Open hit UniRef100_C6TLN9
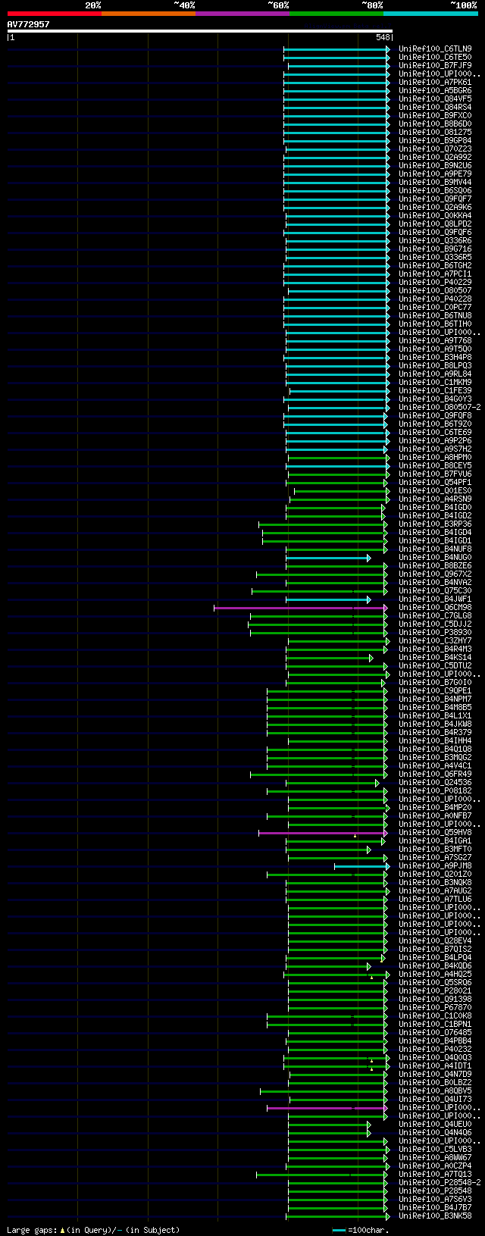The width and height of the screenshot is (485, 1236). pos(435,49)
